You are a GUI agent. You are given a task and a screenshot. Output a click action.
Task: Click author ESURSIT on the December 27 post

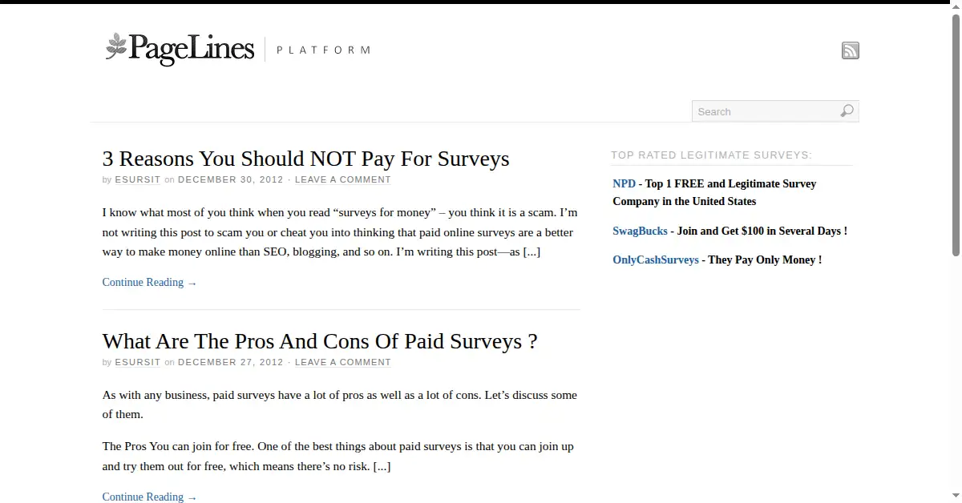138,362
